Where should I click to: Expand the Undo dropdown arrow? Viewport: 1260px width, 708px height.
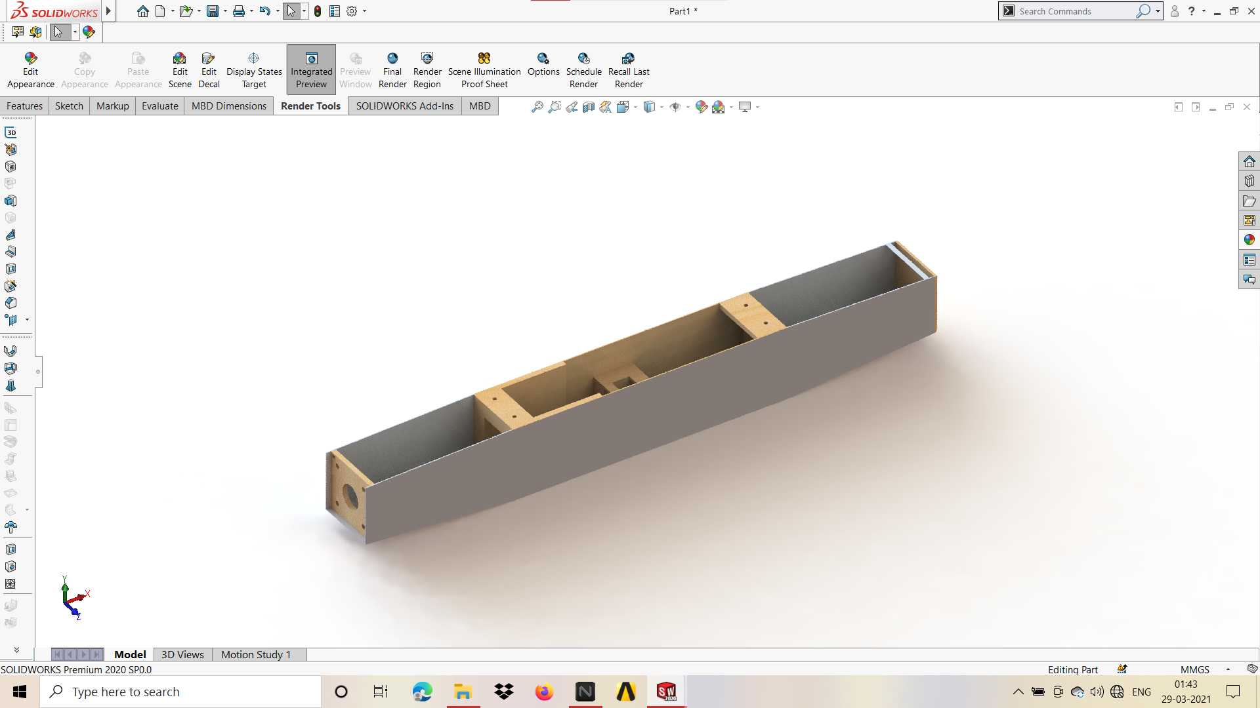[278, 11]
